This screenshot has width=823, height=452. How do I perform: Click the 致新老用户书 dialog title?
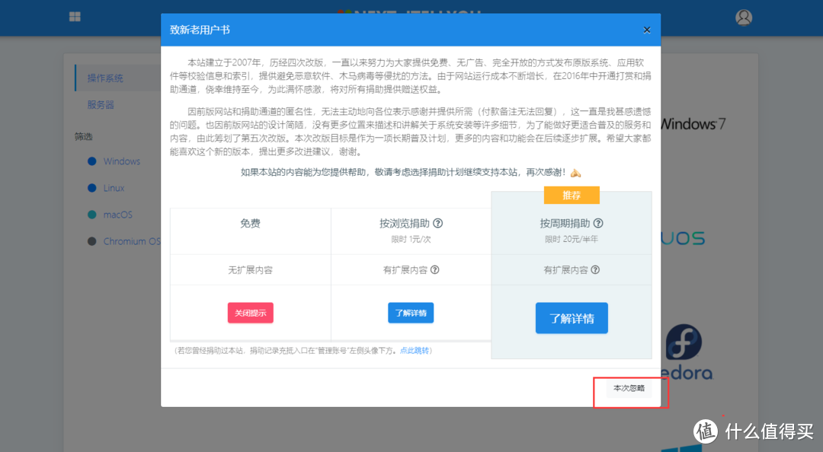(200, 30)
